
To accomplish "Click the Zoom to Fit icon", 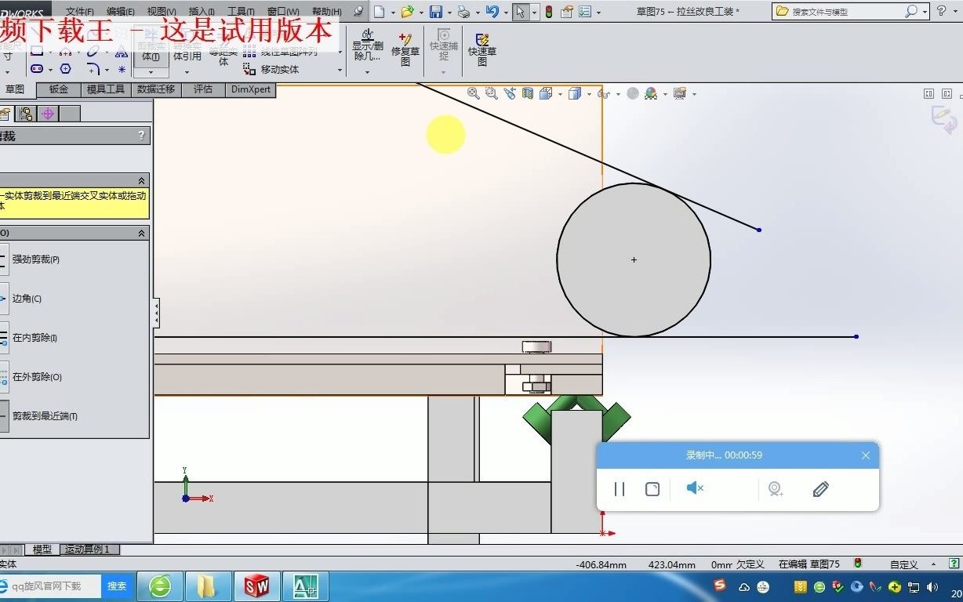I will click(x=473, y=93).
